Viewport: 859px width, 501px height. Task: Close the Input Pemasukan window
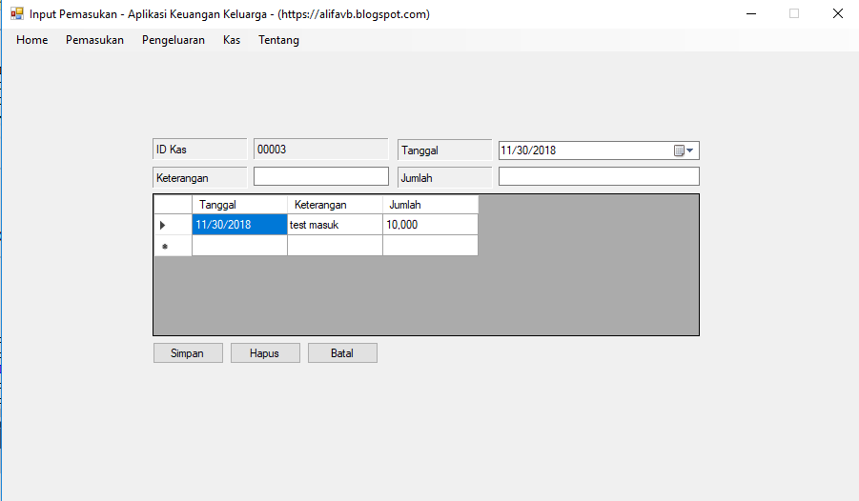coord(838,13)
